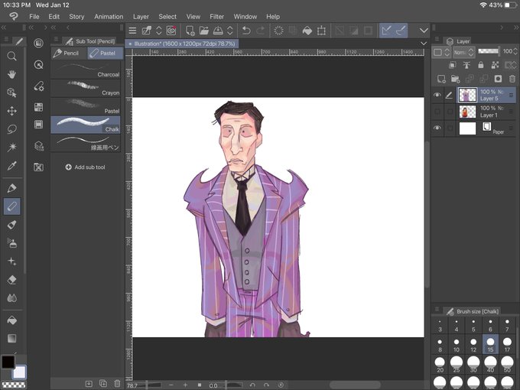Select the Operation object tool
This screenshot has width=520, height=390.
(x=11, y=93)
